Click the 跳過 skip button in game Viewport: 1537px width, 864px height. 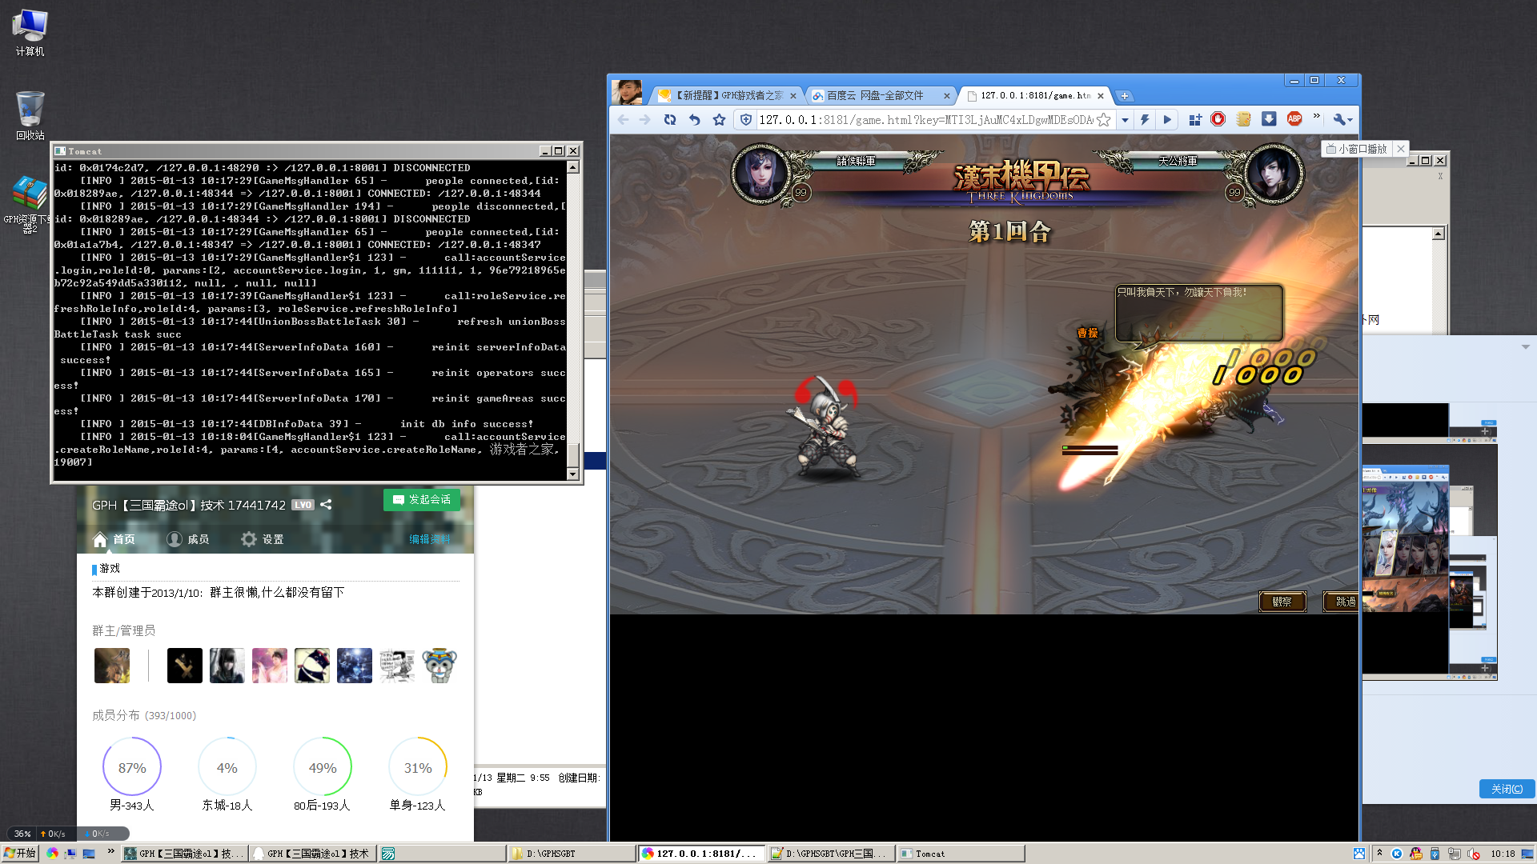1345,602
